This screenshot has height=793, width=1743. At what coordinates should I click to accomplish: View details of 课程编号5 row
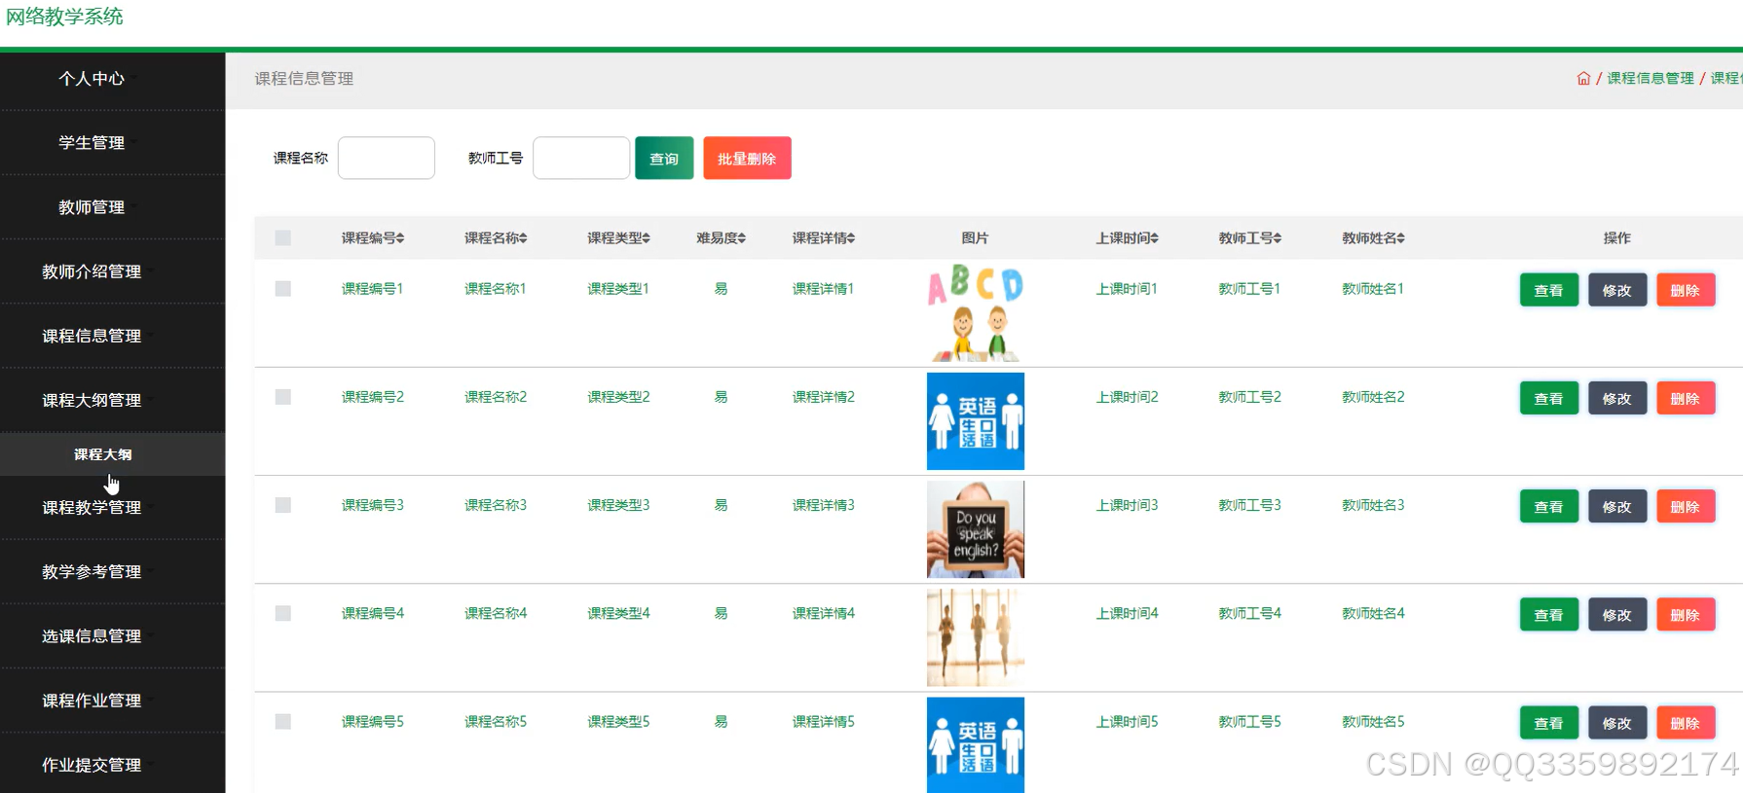click(1548, 722)
